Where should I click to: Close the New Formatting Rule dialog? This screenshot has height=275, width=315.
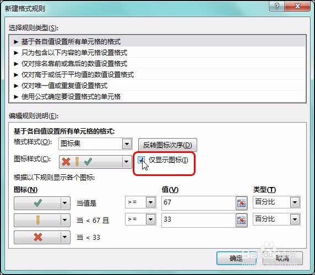pos(297,6)
